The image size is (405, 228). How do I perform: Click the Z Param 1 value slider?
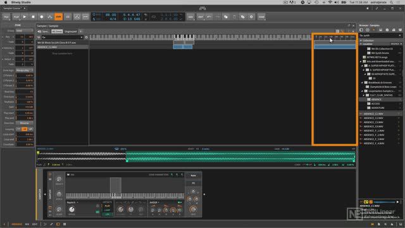[x=25, y=75]
